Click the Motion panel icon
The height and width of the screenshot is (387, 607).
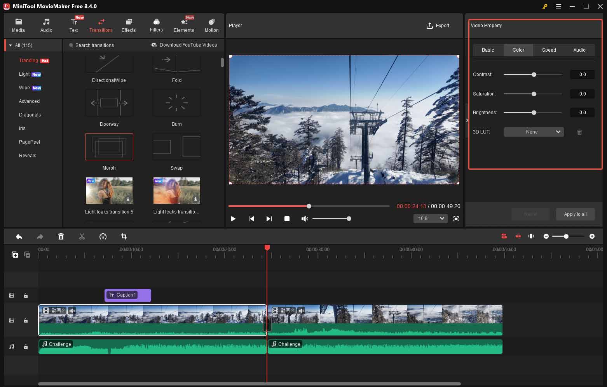(x=211, y=25)
